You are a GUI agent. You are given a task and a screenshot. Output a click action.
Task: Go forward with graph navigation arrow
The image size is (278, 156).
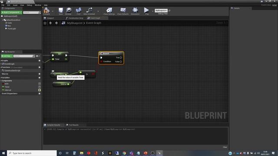click(56, 23)
